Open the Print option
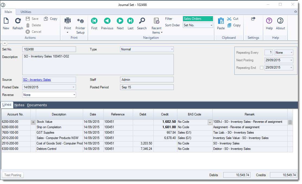The width and height of the screenshot is (302, 184). [67, 25]
